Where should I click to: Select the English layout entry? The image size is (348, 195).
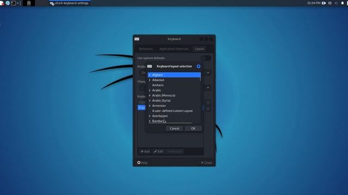coord(141,108)
